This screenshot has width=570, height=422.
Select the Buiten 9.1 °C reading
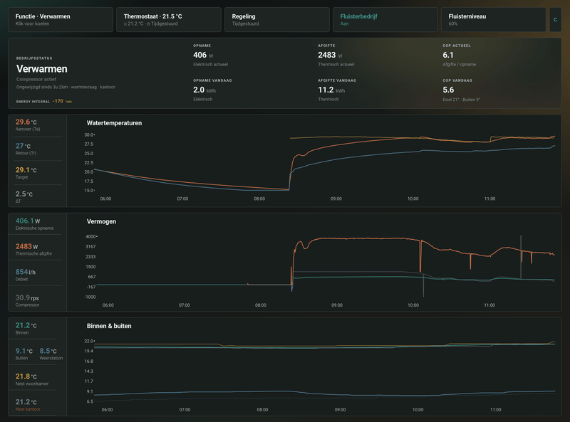(24, 354)
